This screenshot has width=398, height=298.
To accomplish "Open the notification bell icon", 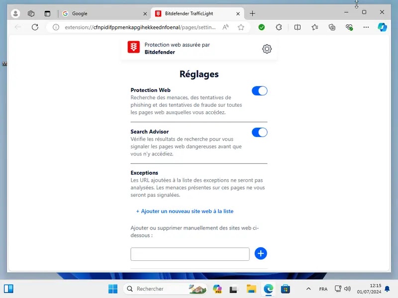I will pyautogui.click(x=387, y=289).
